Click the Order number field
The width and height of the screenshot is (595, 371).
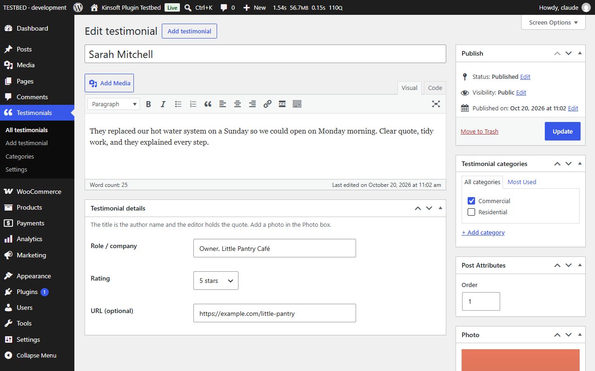[481, 301]
